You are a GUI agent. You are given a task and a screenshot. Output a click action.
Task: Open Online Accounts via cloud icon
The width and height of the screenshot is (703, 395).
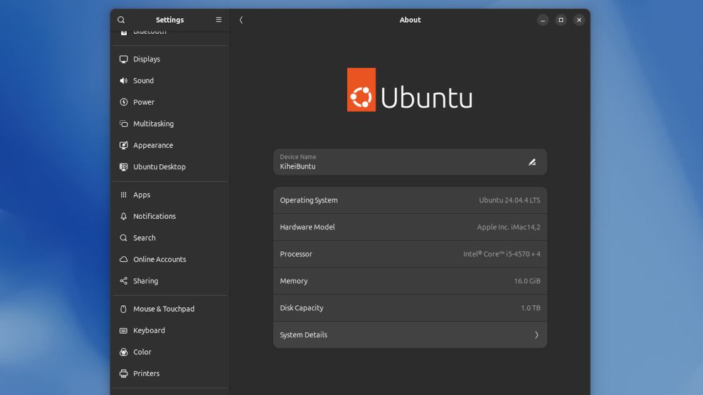[123, 259]
